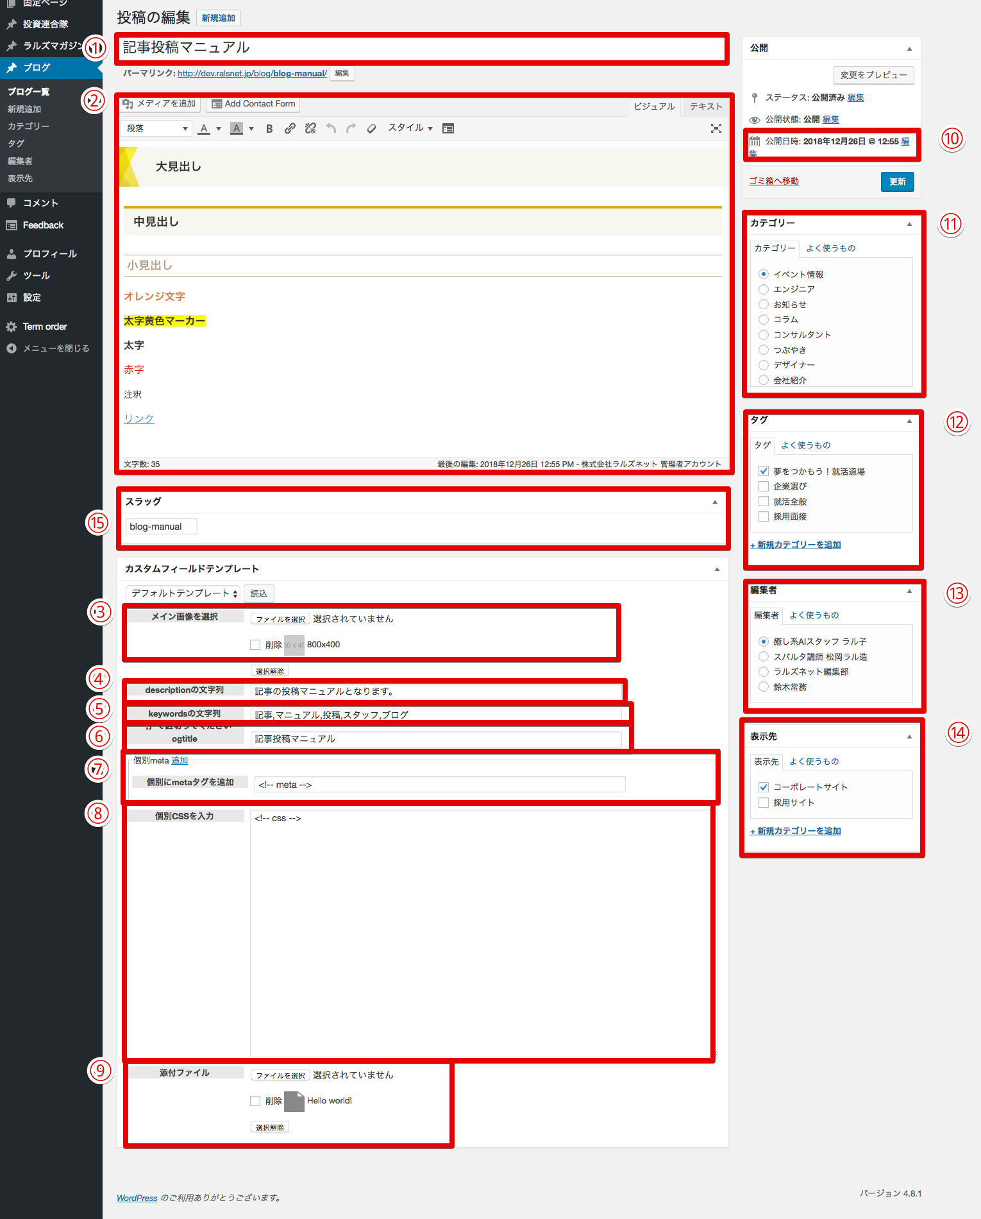Click the remove link icon
981x1219 pixels.
310,129
